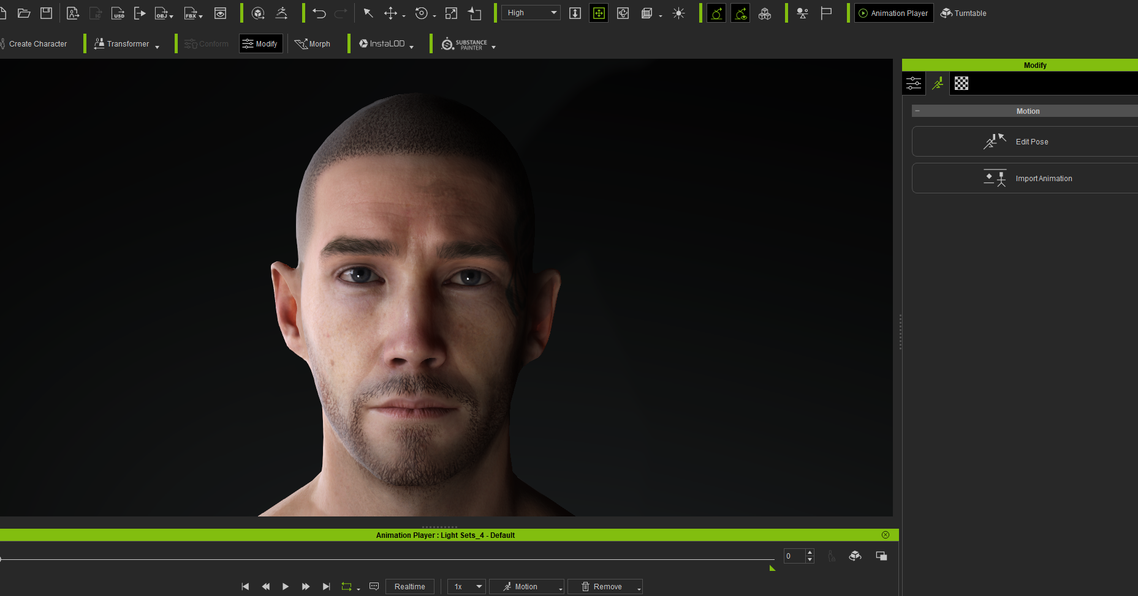Open the Morph tool
This screenshot has width=1138, height=596.
(x=313, y=44)
